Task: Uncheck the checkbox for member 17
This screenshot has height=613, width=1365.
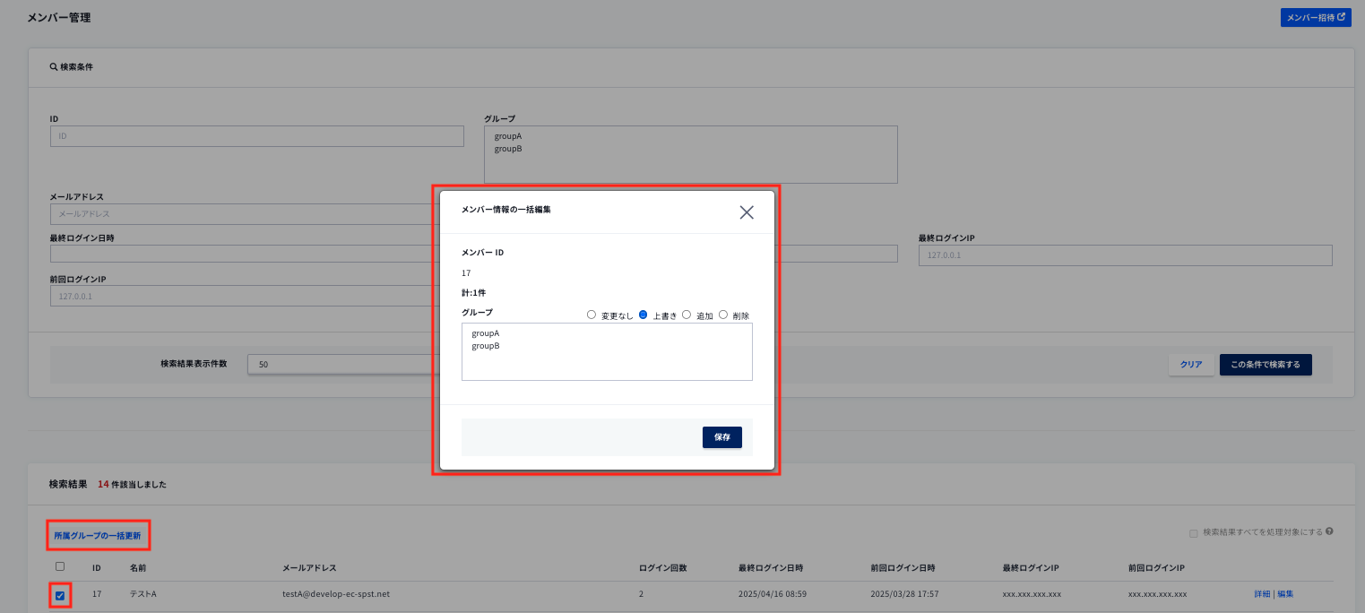Action: 60,595
